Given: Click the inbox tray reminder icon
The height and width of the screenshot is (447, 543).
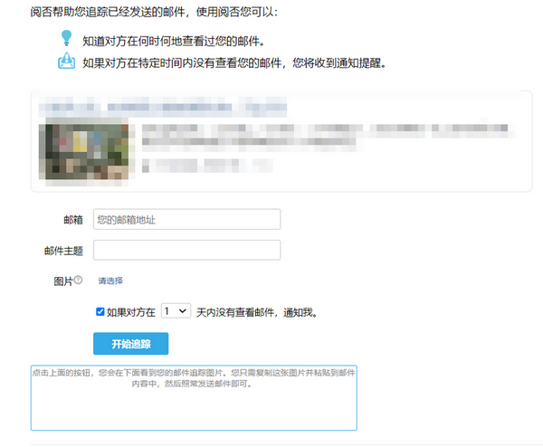Looking at the screenshot, I should coord(66,62).
